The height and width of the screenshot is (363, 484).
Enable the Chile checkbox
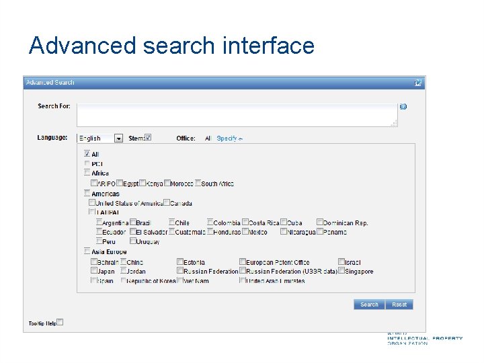(x=172, y=222)
